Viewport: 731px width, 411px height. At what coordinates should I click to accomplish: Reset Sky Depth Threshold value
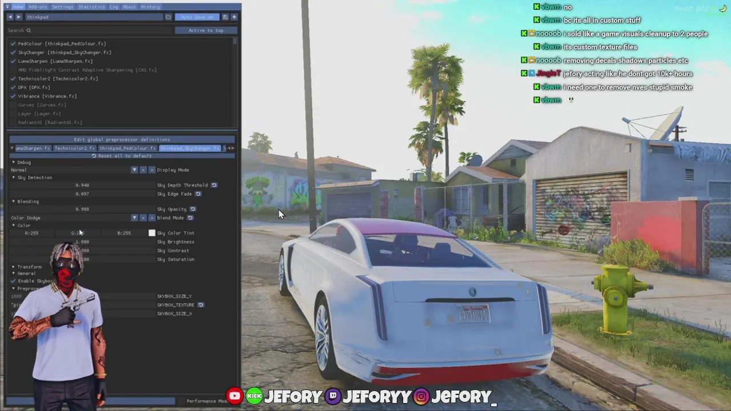click(214, 185)
